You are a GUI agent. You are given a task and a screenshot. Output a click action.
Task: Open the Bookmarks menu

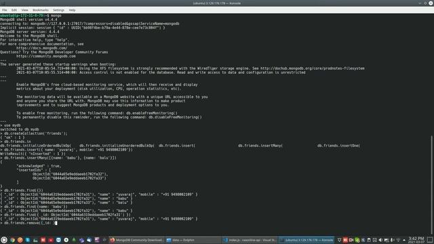pyautogui.click(x=41, y=10)
